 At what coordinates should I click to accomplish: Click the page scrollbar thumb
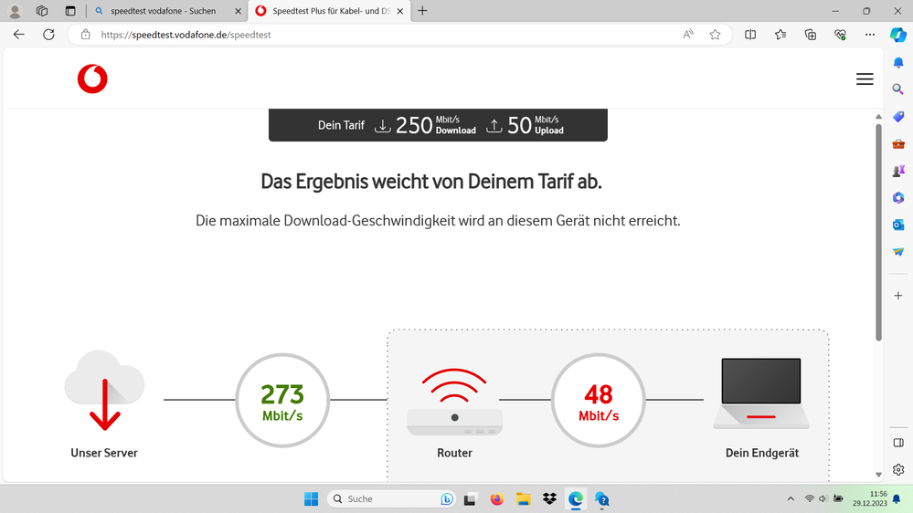coord(878,232)
